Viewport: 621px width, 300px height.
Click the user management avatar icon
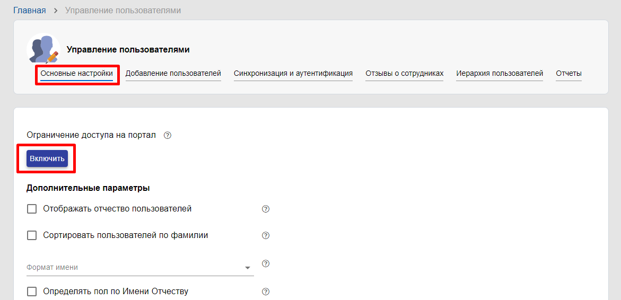(x=43, y=49)
